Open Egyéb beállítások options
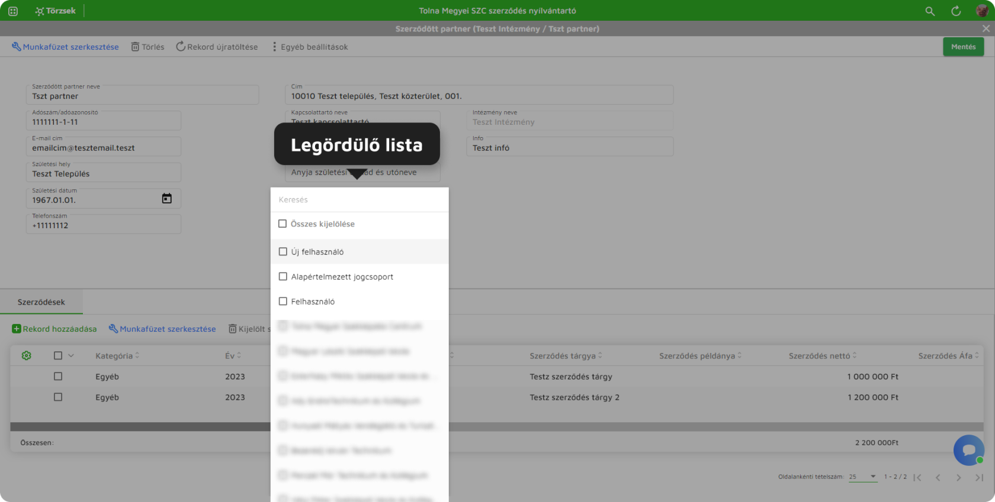 [x=310, y=47]
